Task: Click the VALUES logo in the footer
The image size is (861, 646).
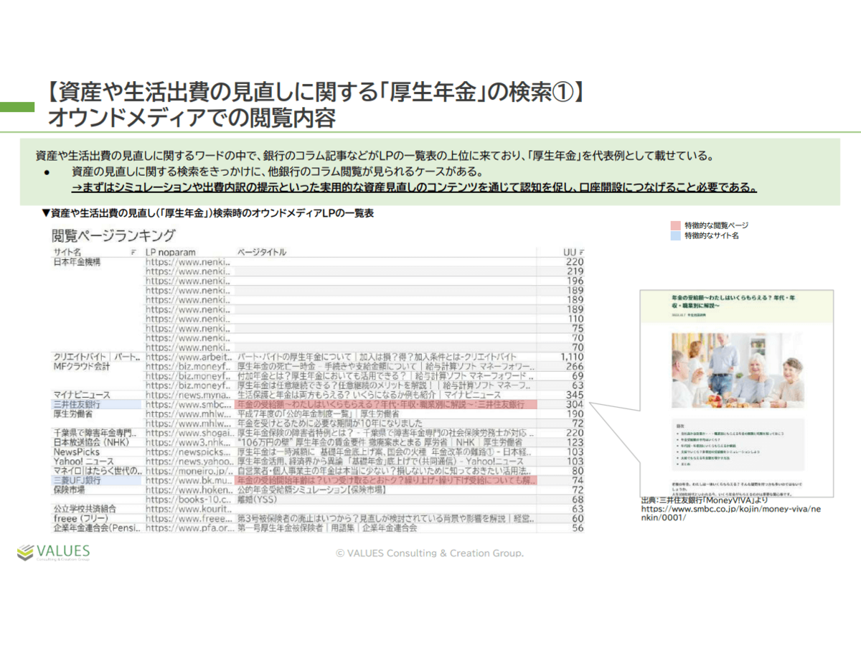Action: (54, 553)
